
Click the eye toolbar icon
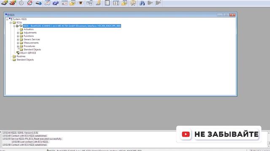click(81, 3)
